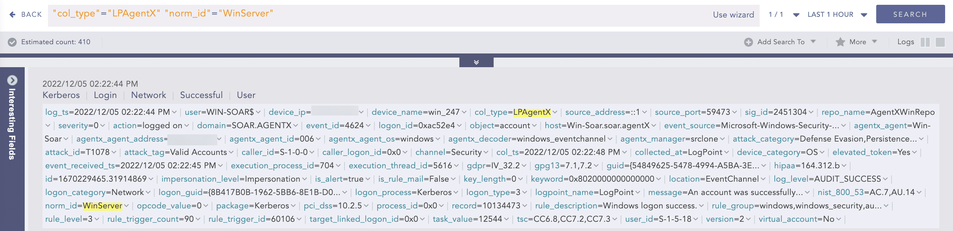Switch to grid logs view icon
The image size is (953, 231).
point(940,42)
